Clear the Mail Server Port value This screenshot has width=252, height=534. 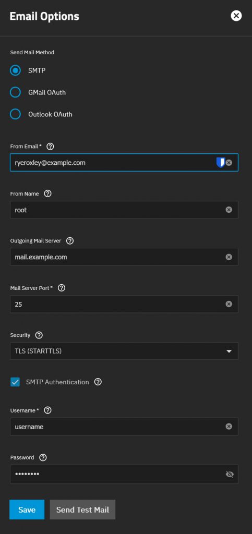pos(229,304)
